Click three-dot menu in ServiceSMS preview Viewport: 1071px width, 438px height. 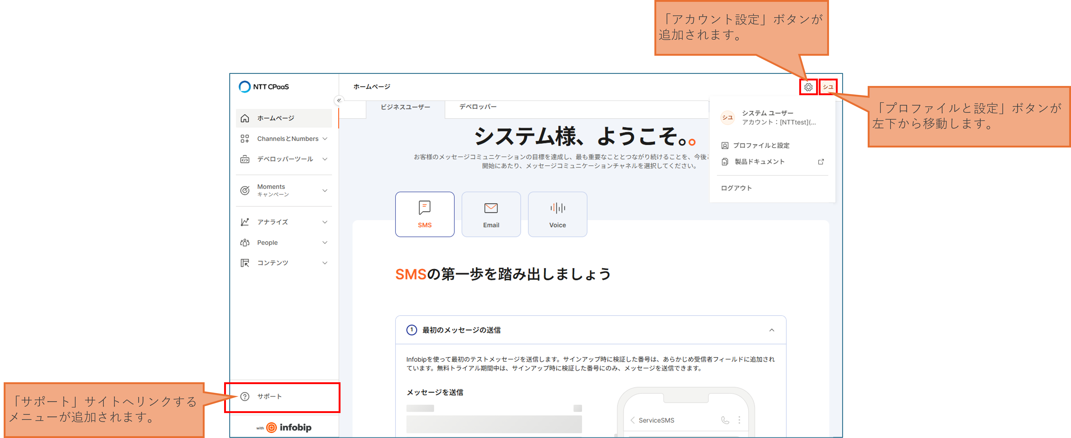(739, 420)
